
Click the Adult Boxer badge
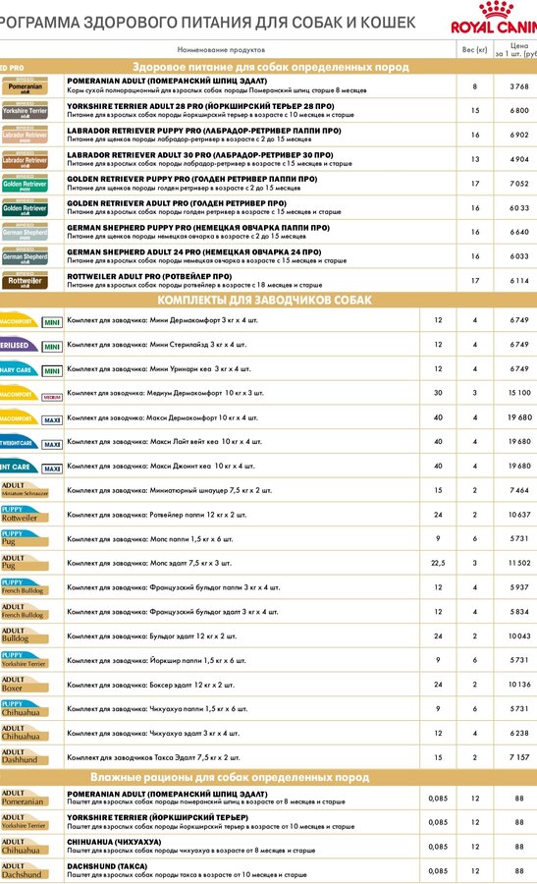tap(25, 684)
